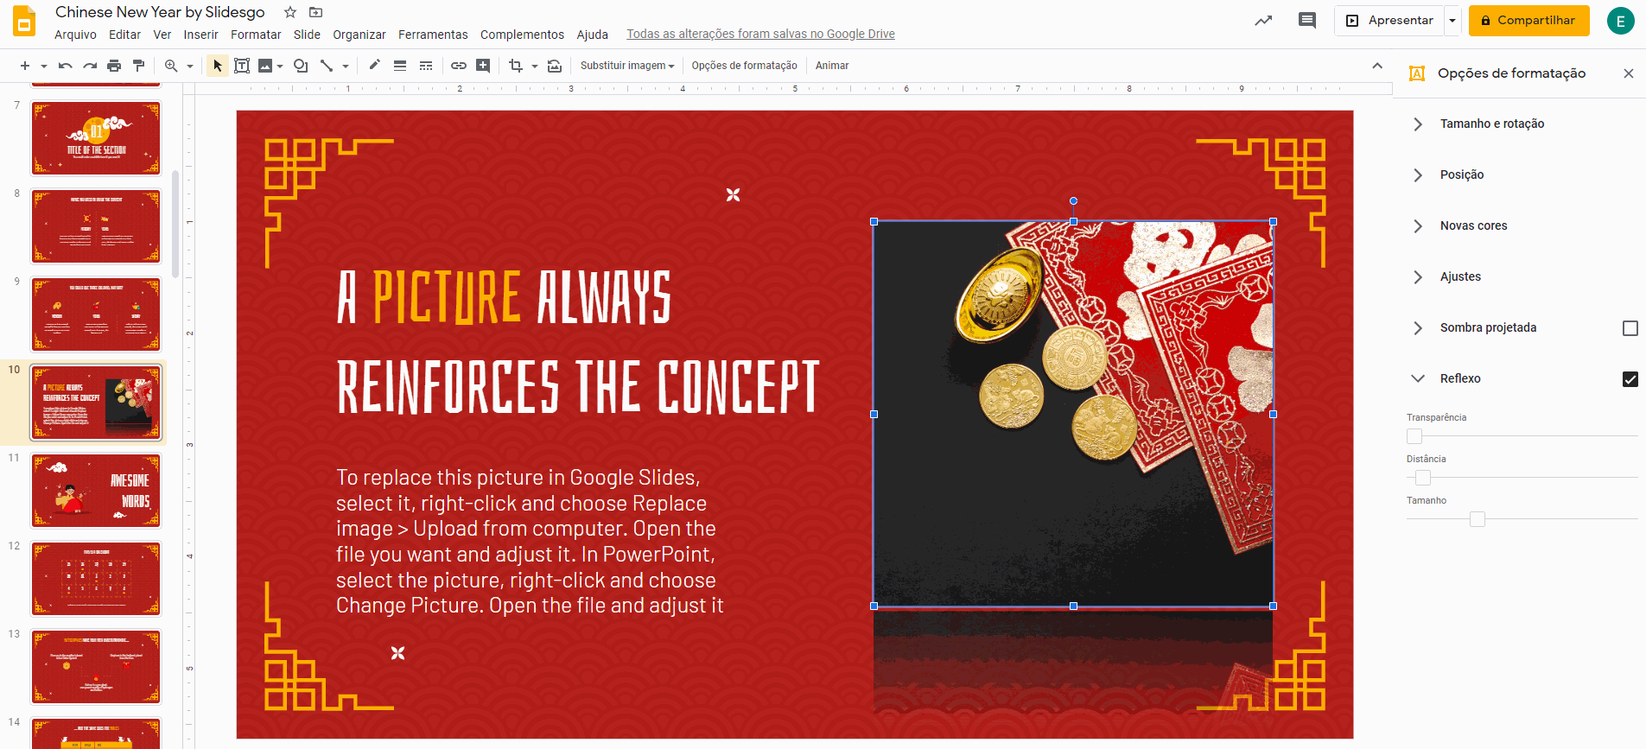Screen dimensions: 1646x749
Task: Open the mask image dropdown arrow
Action: pos(535,66)
